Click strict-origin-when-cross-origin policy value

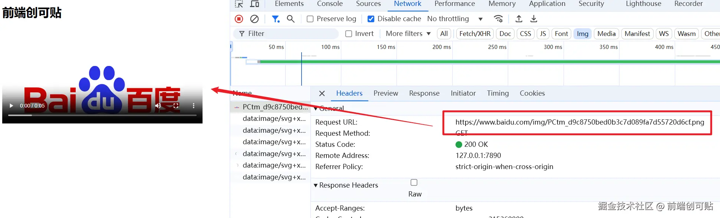(504, 166)
